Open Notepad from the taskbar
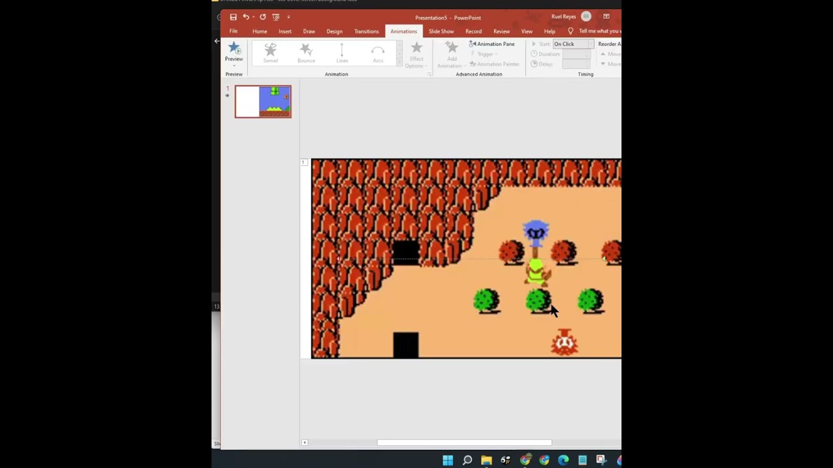833x468 pixels. click(582, 460)
